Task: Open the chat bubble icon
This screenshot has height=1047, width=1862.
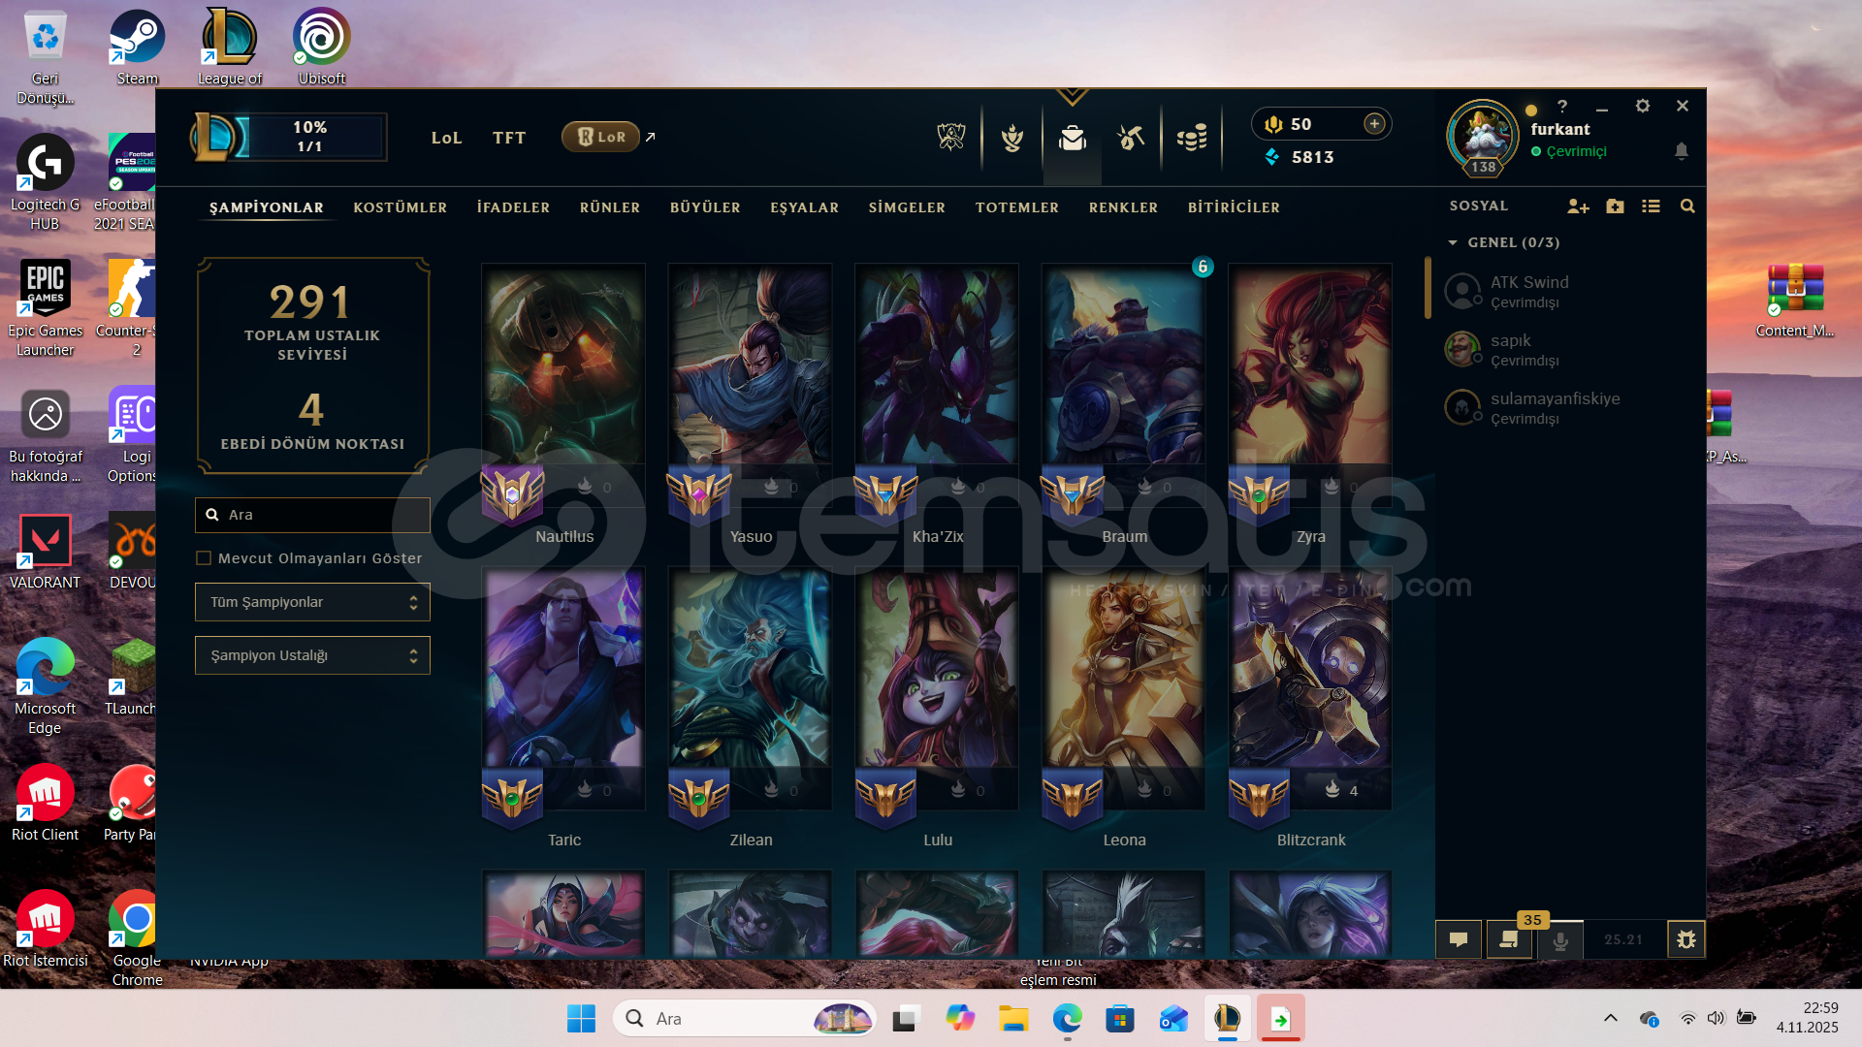Action: [1459, 939]
